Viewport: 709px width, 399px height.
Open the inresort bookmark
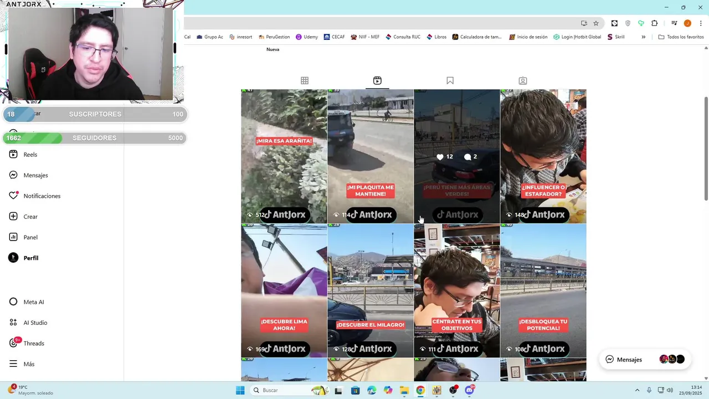click(240, 37)
